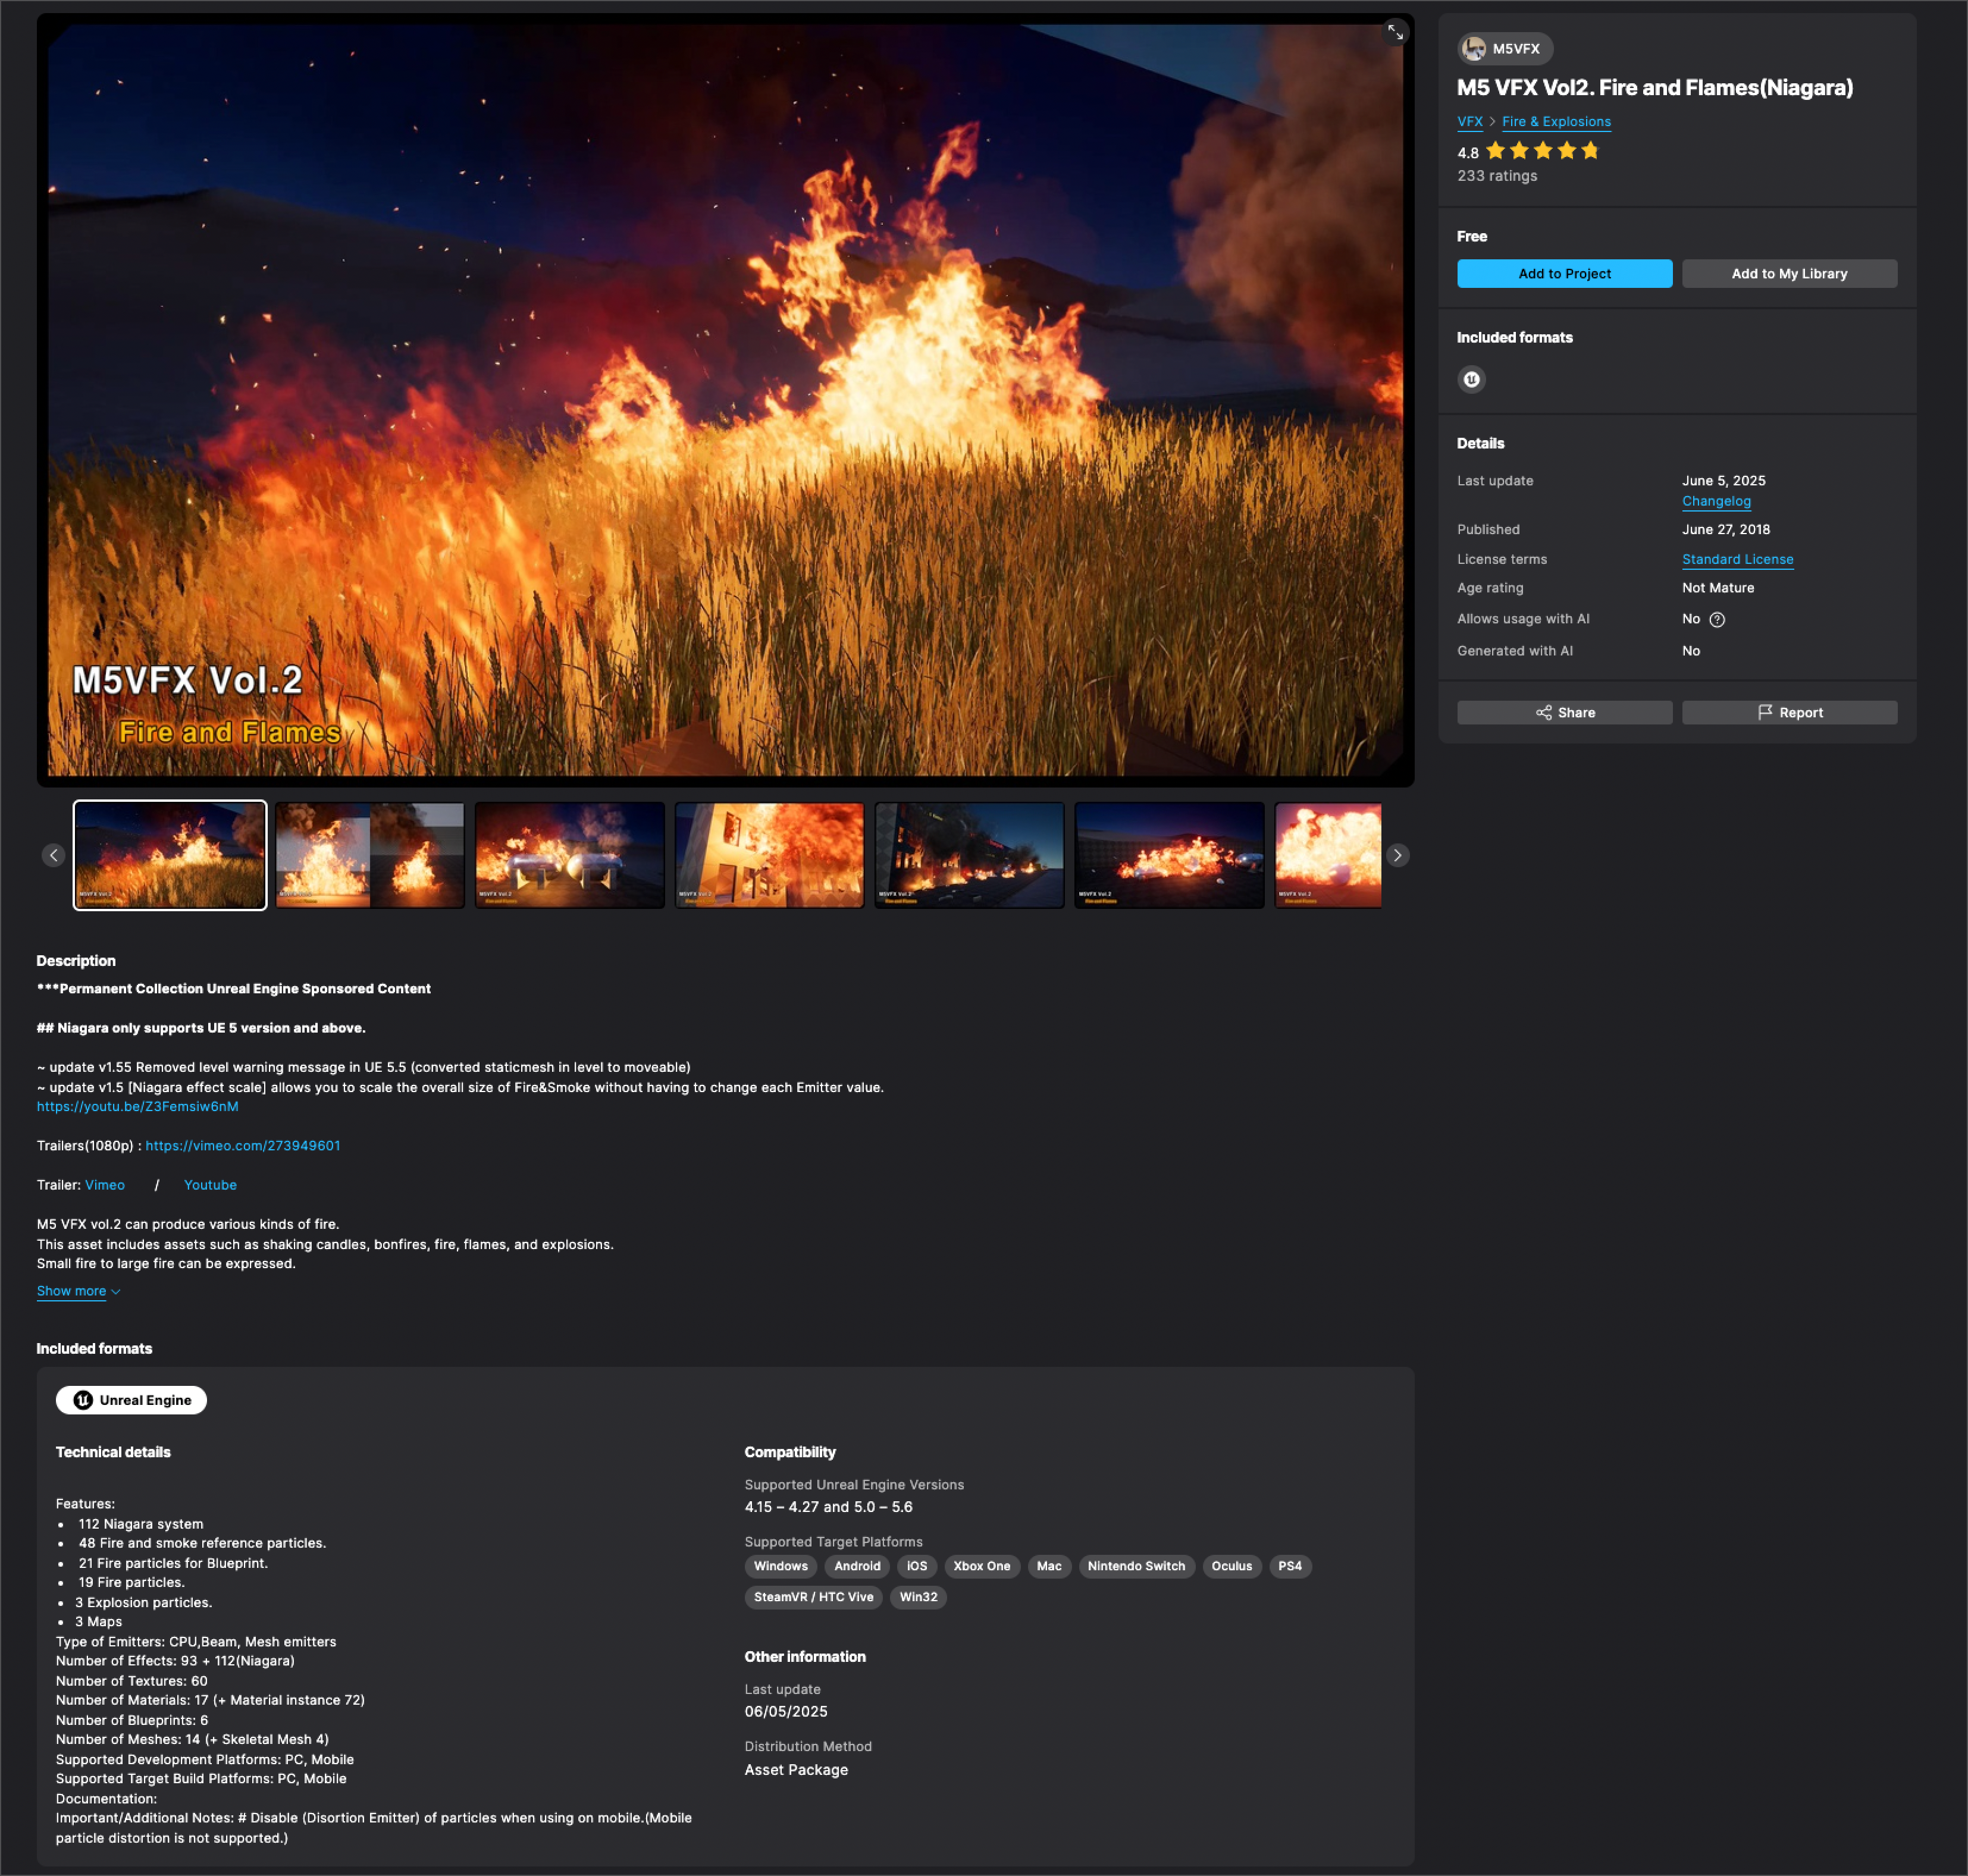
Task: Select the sixth thumbnail with ground fire
Action: tap(1169, 855)
